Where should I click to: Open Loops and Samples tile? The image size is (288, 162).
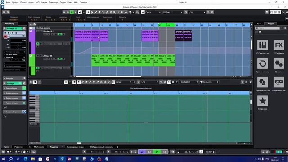tap(262, 63)
